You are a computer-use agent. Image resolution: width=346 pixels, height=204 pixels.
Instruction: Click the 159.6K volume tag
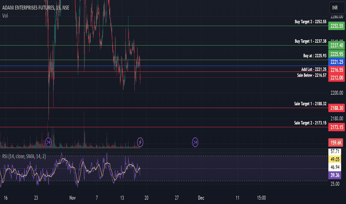336,143
